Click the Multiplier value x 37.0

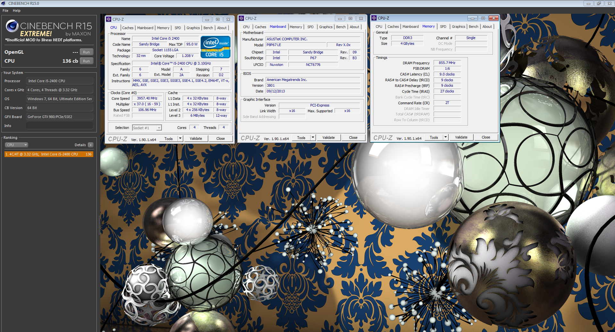(x=147, y=104)
